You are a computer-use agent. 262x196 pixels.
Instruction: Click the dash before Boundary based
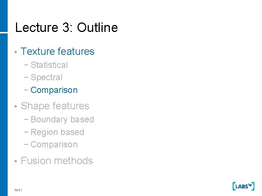click(28, 120)
